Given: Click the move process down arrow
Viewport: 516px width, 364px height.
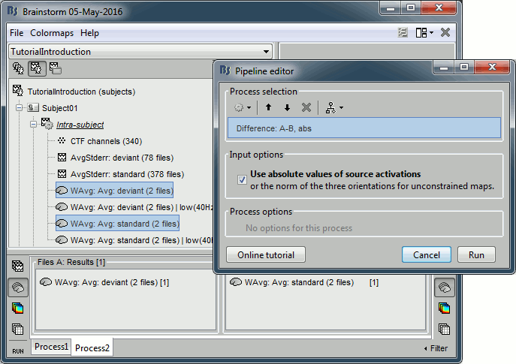Looking at the screenshot, I should coord(286,108).
